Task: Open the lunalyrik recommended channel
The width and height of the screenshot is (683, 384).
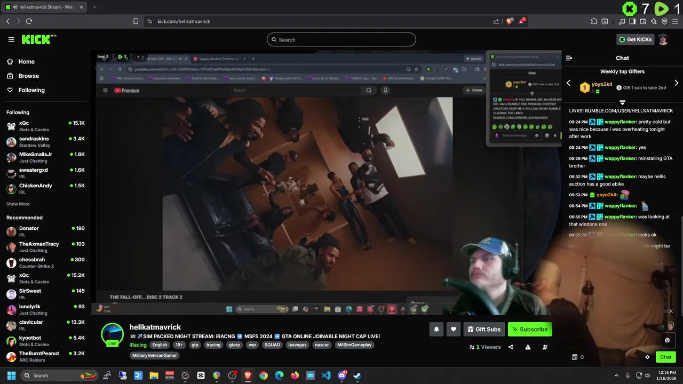Action: tap(45, 309)
